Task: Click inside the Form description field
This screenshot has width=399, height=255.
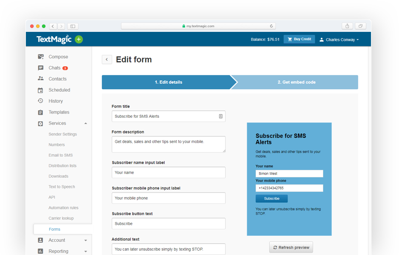Action: [168, 144]
